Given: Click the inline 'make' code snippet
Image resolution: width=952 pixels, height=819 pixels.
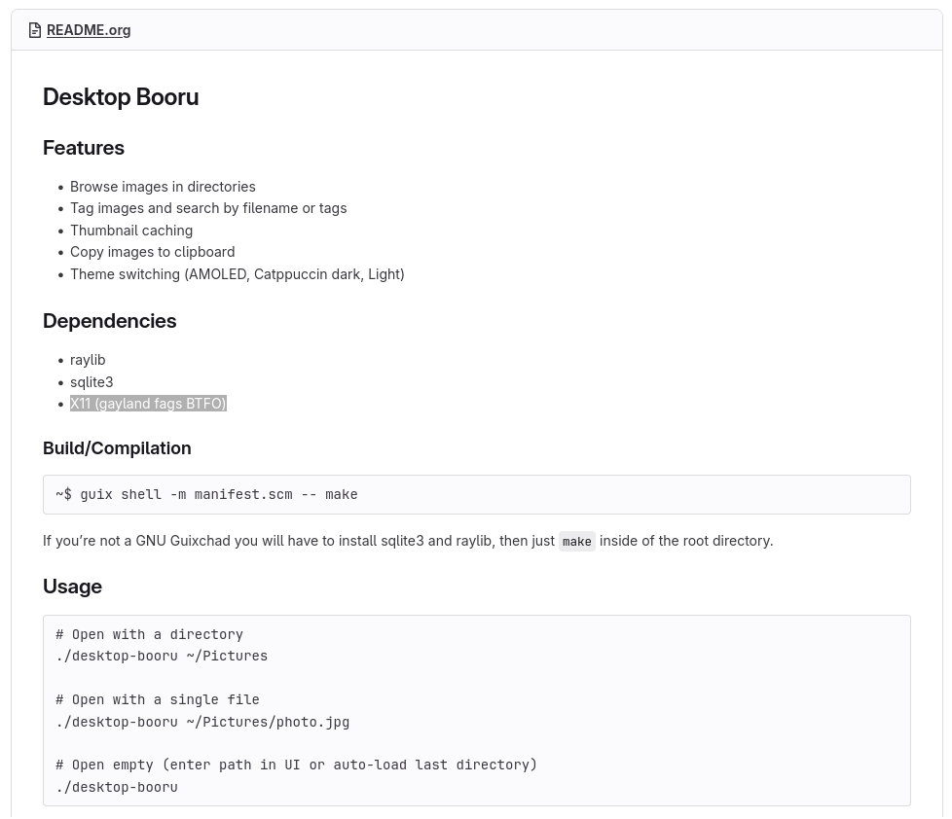Looking at the screenshot, I should click(x=577, y=541).
